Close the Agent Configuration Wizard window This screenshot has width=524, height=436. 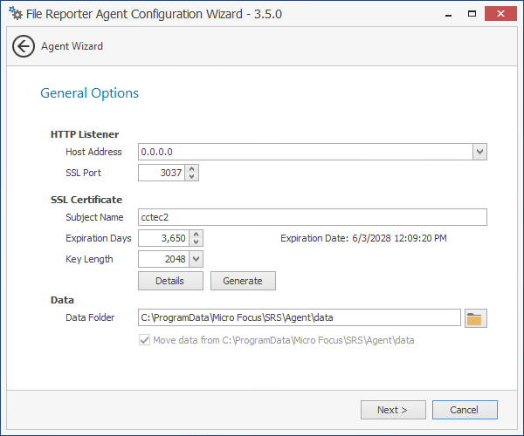coord(501,14)
